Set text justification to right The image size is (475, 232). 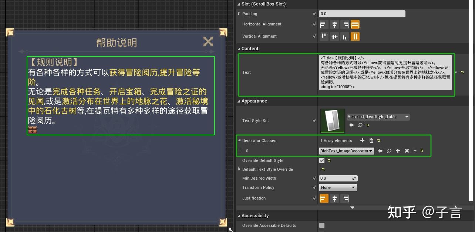click(346, 198)
